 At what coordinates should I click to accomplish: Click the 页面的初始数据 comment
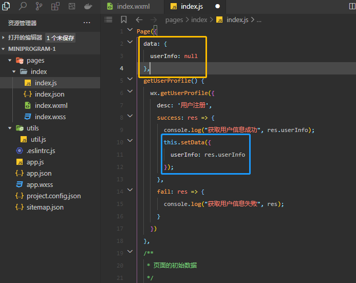point(175,266)
